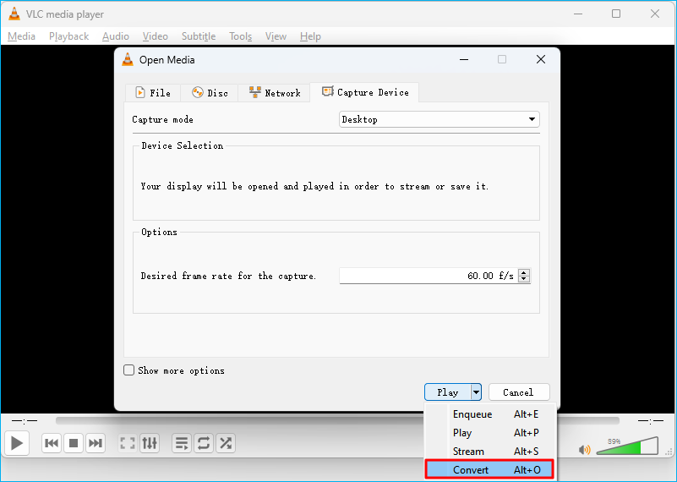Viewport: 677px width, 482px height.
Task: Toggle loop mode icon
Action: point(204,443)
